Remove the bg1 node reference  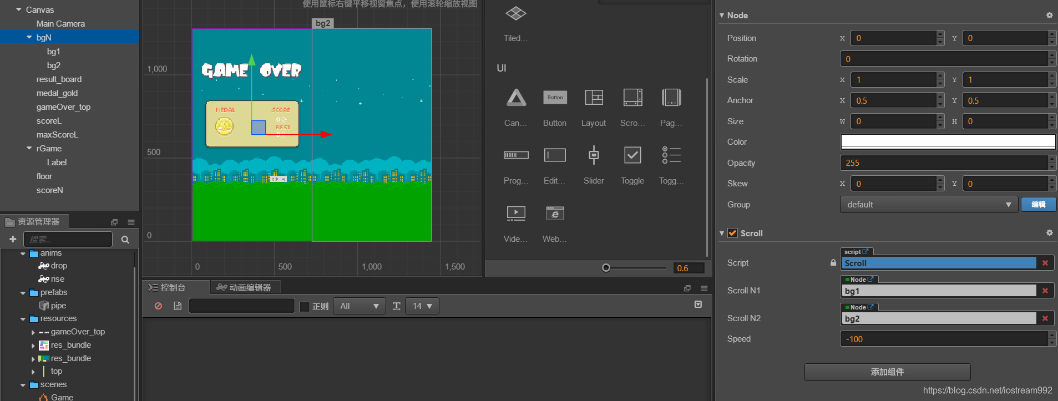coord(1045,291)
